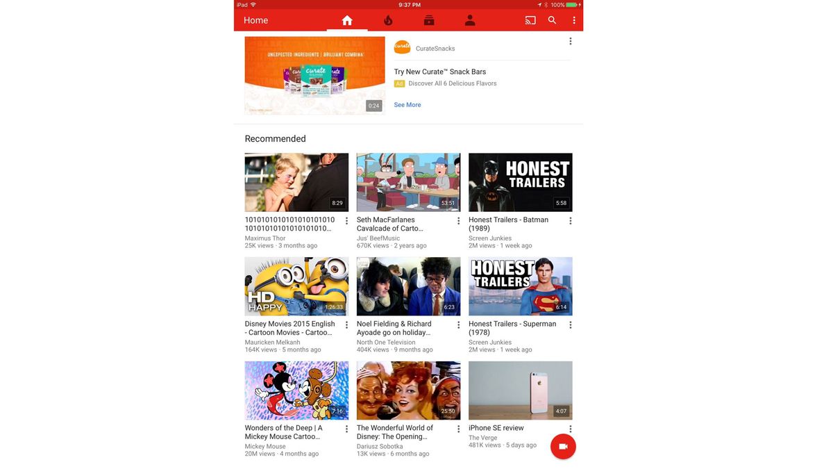Tap the Chromecast cast icon

click(530, 19)
